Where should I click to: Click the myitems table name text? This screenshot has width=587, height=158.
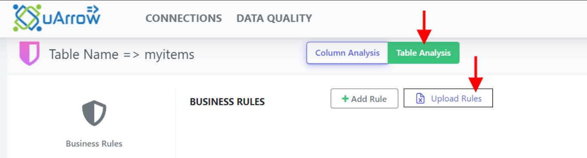pos(169,55)
